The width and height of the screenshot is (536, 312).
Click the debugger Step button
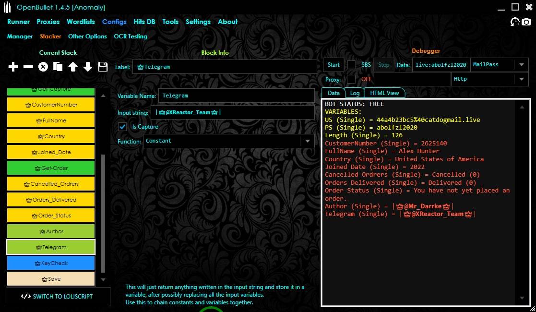click(383, 65)
